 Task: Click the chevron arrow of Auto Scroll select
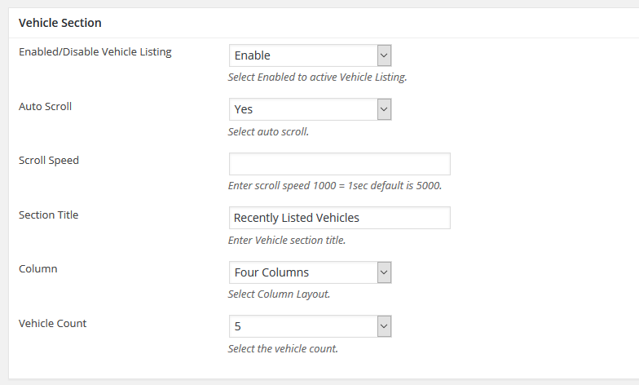coord(384,109)
